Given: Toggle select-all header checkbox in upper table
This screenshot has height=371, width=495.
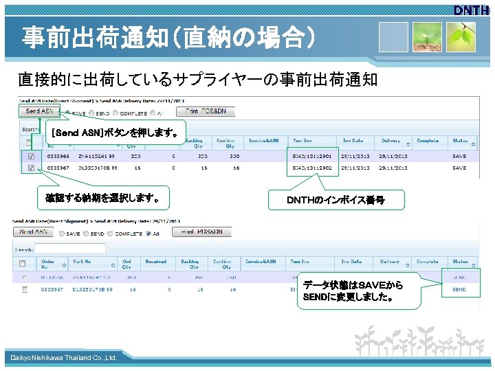Looking at the screenshot, I should (x=29, y=143).
